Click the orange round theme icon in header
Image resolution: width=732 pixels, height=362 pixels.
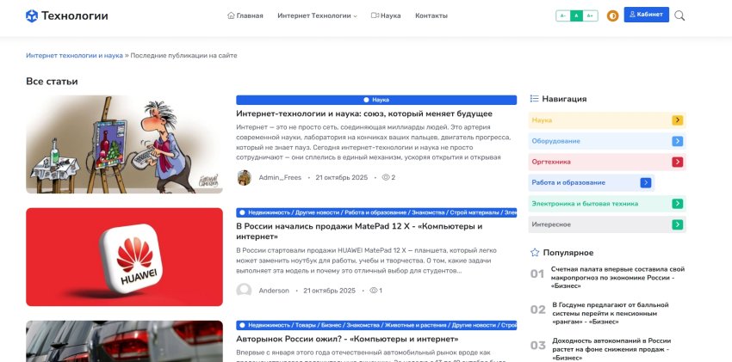612,15
